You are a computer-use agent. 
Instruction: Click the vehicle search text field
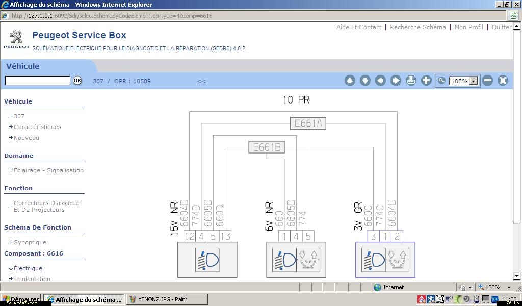38,80
